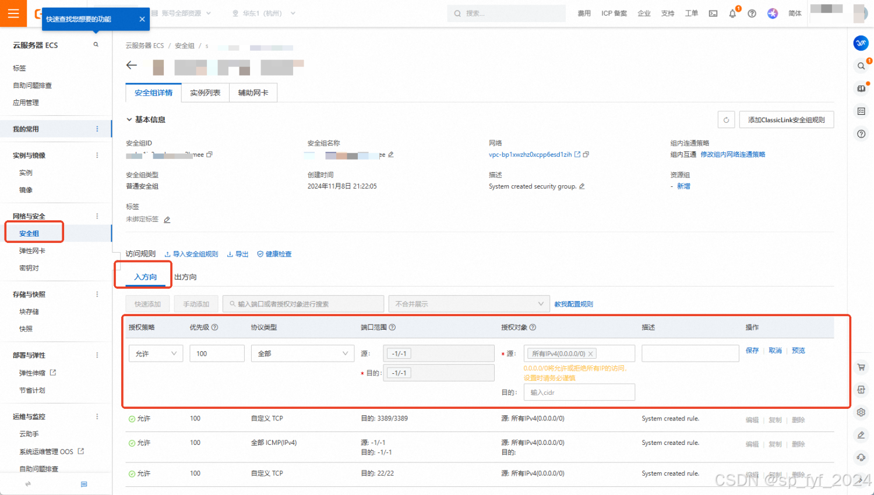Copy the security group ID via copy icon
Viewport: 874px width, 495px height.
[x=209, y=154]
